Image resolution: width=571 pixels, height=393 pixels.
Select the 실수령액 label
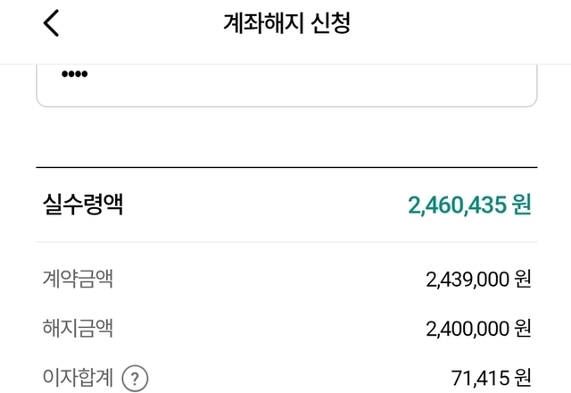click(83, 205)
